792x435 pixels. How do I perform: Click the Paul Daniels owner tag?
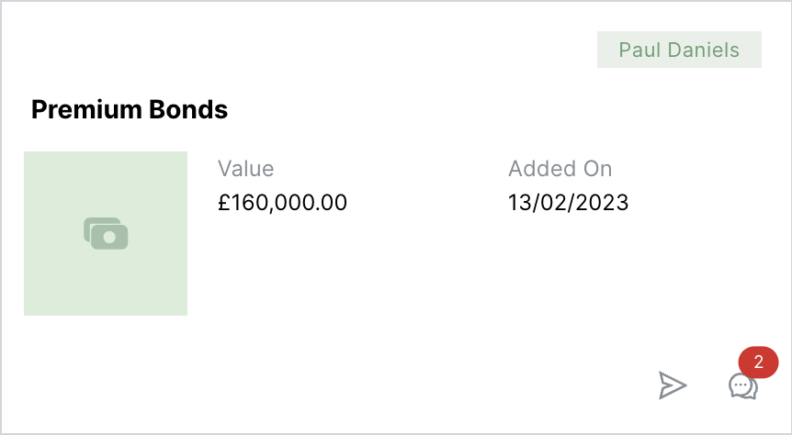(679, 50)
